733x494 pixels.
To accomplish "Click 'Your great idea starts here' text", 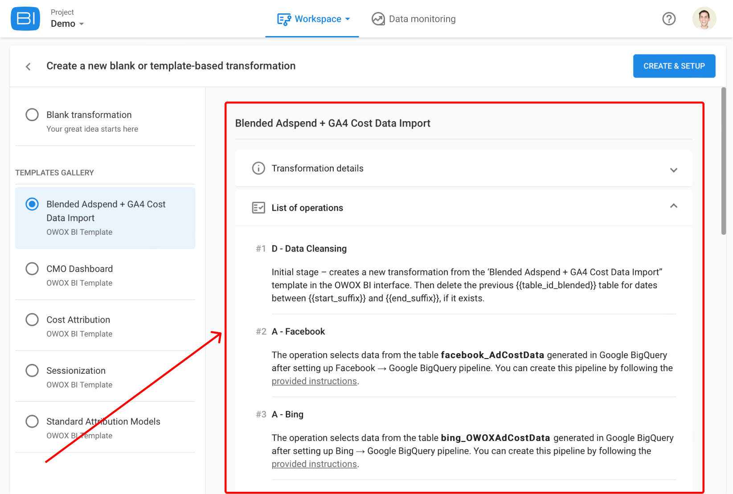I will [x=92, y=129].
